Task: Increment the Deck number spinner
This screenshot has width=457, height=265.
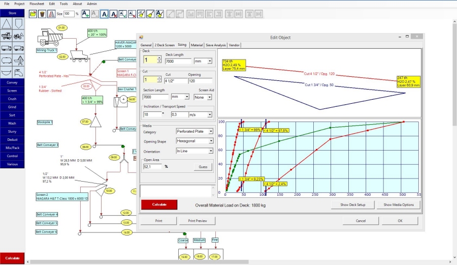Action: [x=159, y=58]
